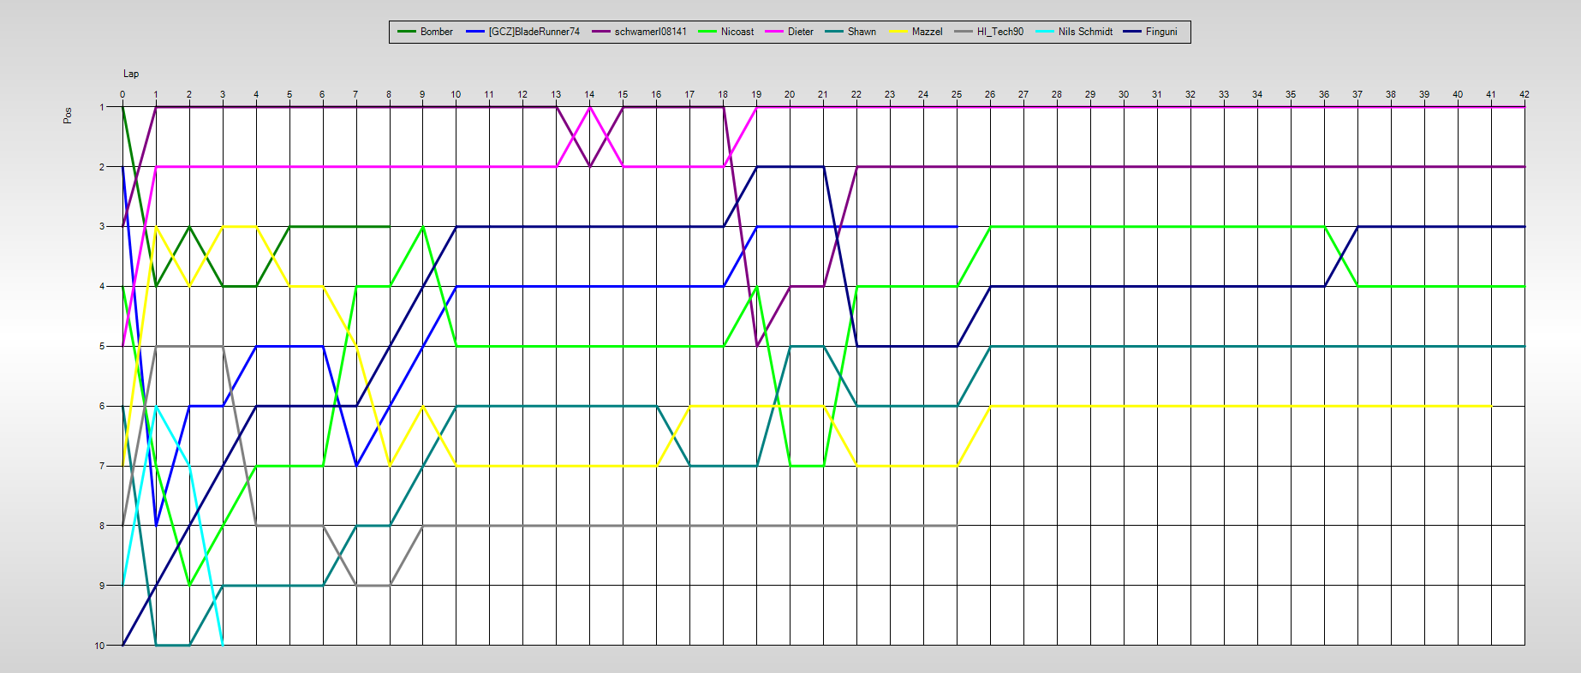Screen dimensions: 1581x673
Task: Click position 3 on the Pos axis
Action: (x=102, y=227)
